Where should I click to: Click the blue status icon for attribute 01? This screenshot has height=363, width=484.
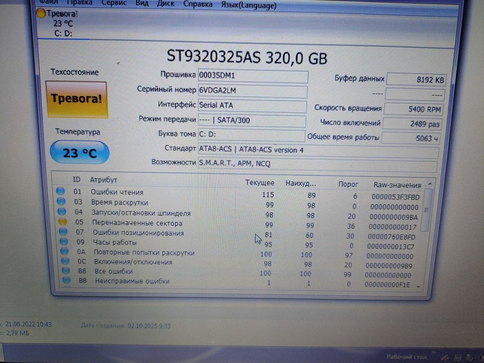(60, 191)
